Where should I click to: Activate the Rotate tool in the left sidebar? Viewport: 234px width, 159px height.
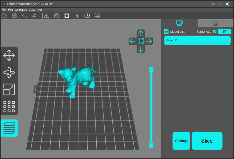9,73
